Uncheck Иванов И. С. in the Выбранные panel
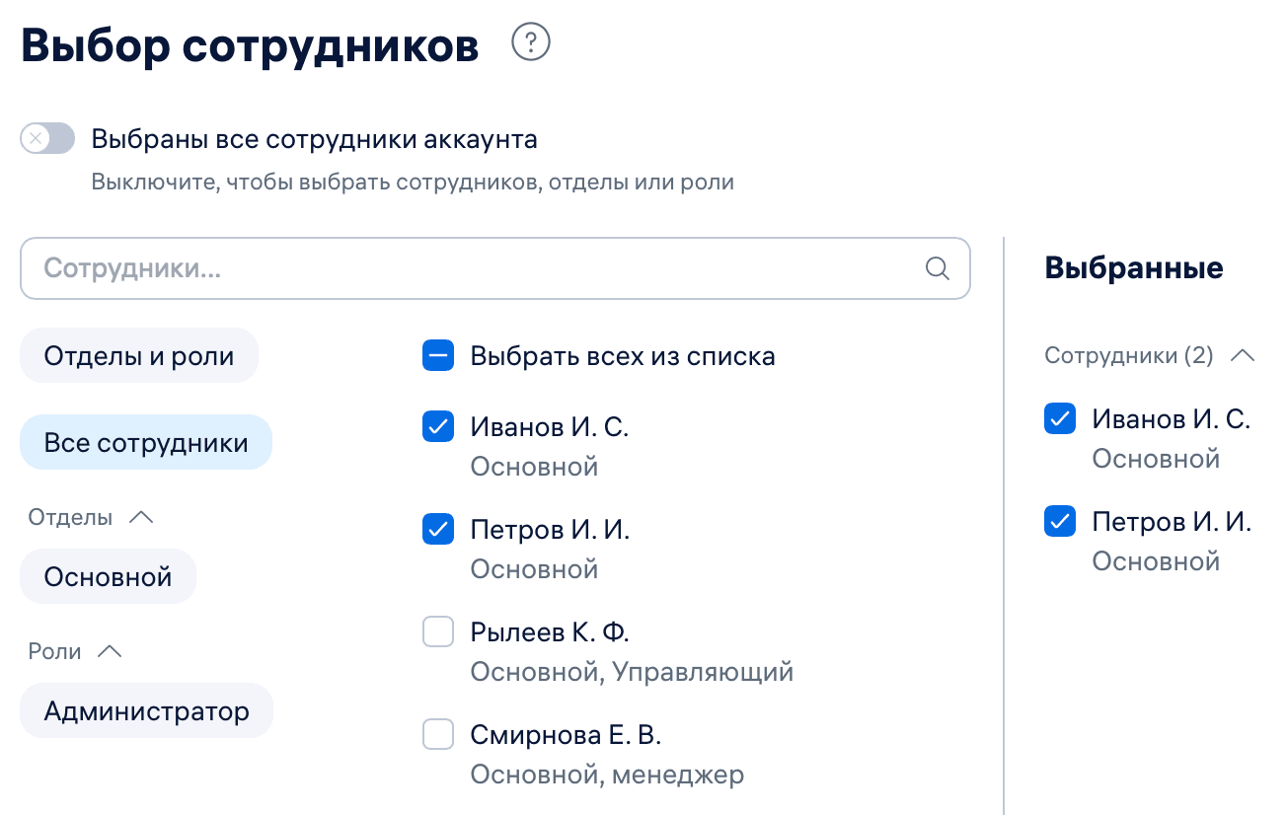The width and height of the screenshot is (1287, 815). (1059, 418)
